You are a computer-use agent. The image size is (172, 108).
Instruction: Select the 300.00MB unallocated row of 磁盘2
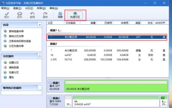click(x=107, y=50)
